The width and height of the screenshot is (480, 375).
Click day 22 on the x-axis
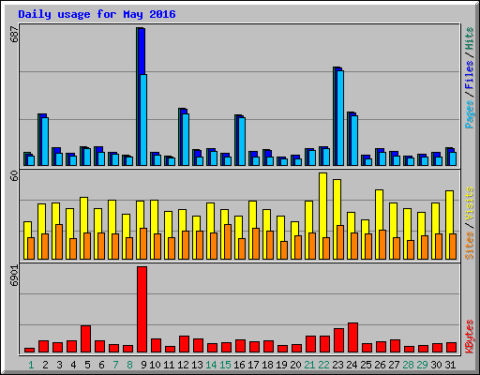(323, 365)
